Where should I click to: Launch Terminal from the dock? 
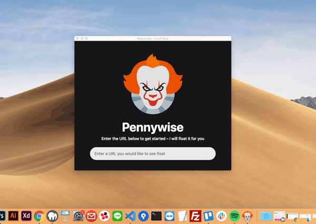[156, 216]
